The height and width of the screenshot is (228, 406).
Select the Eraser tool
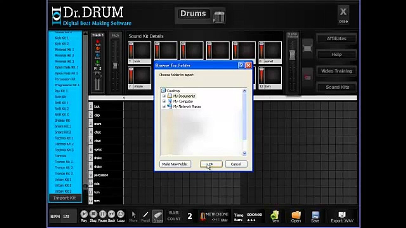tap(158, 216)
